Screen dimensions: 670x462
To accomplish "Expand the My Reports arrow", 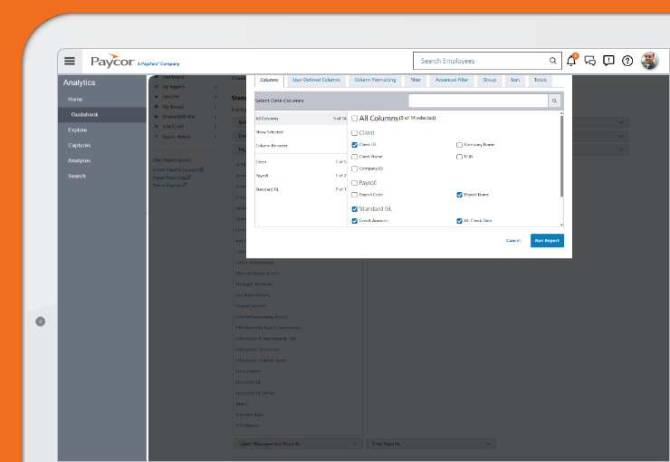I will (x=215, y=87).
